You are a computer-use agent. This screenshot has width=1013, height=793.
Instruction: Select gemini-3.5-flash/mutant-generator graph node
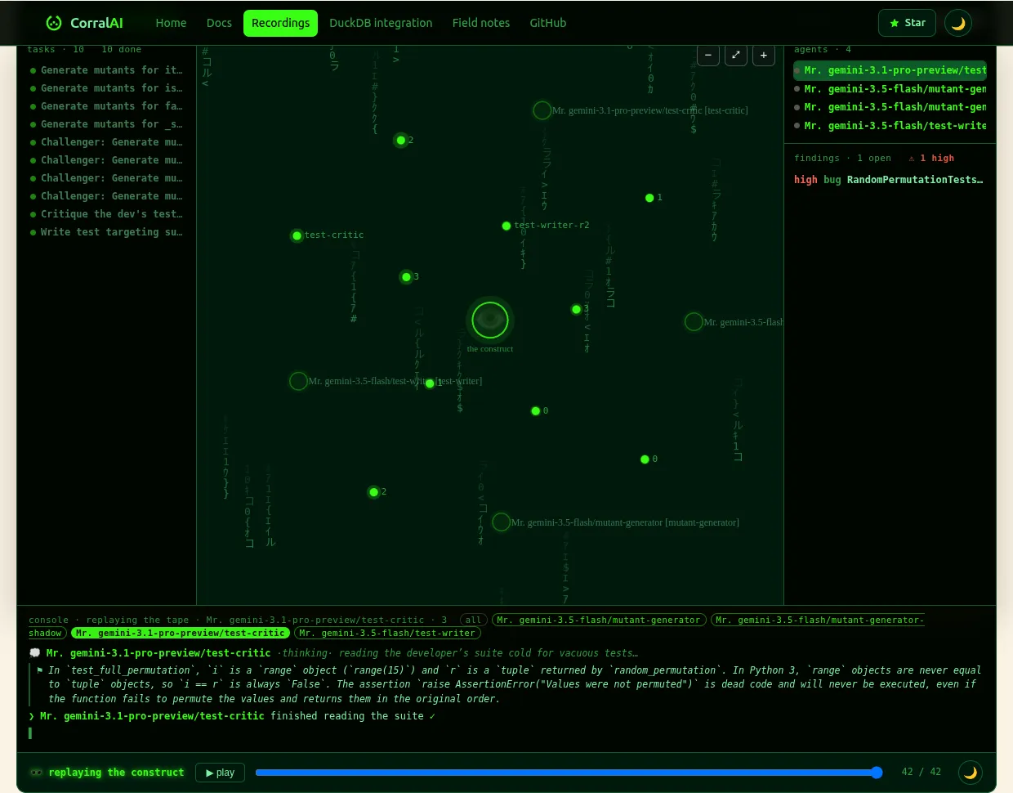tap(502, 522)
